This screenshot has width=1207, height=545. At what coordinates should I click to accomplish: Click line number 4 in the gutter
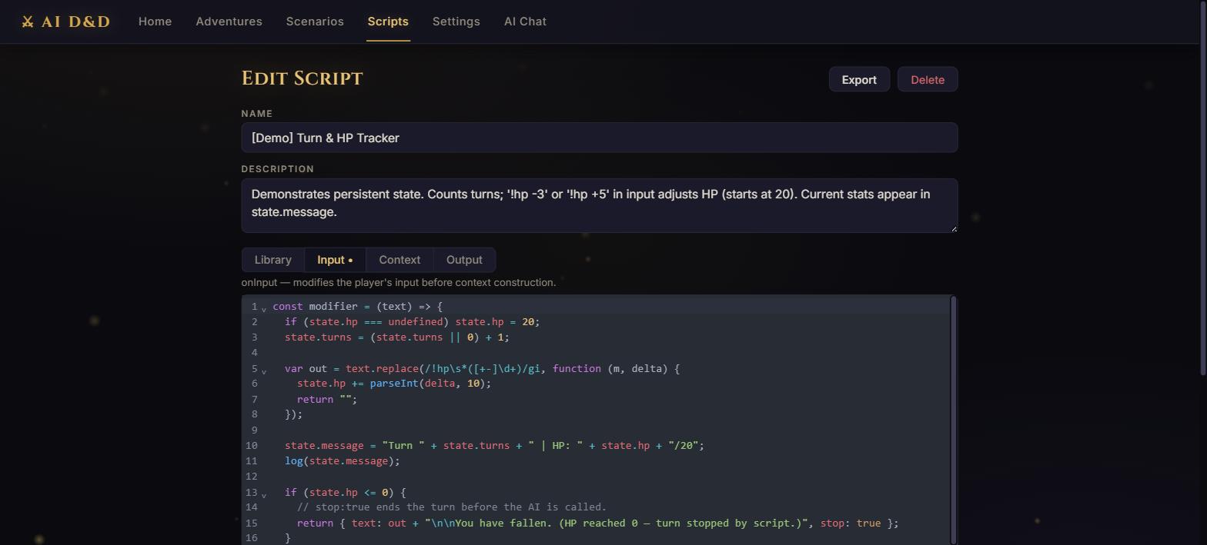254,352
